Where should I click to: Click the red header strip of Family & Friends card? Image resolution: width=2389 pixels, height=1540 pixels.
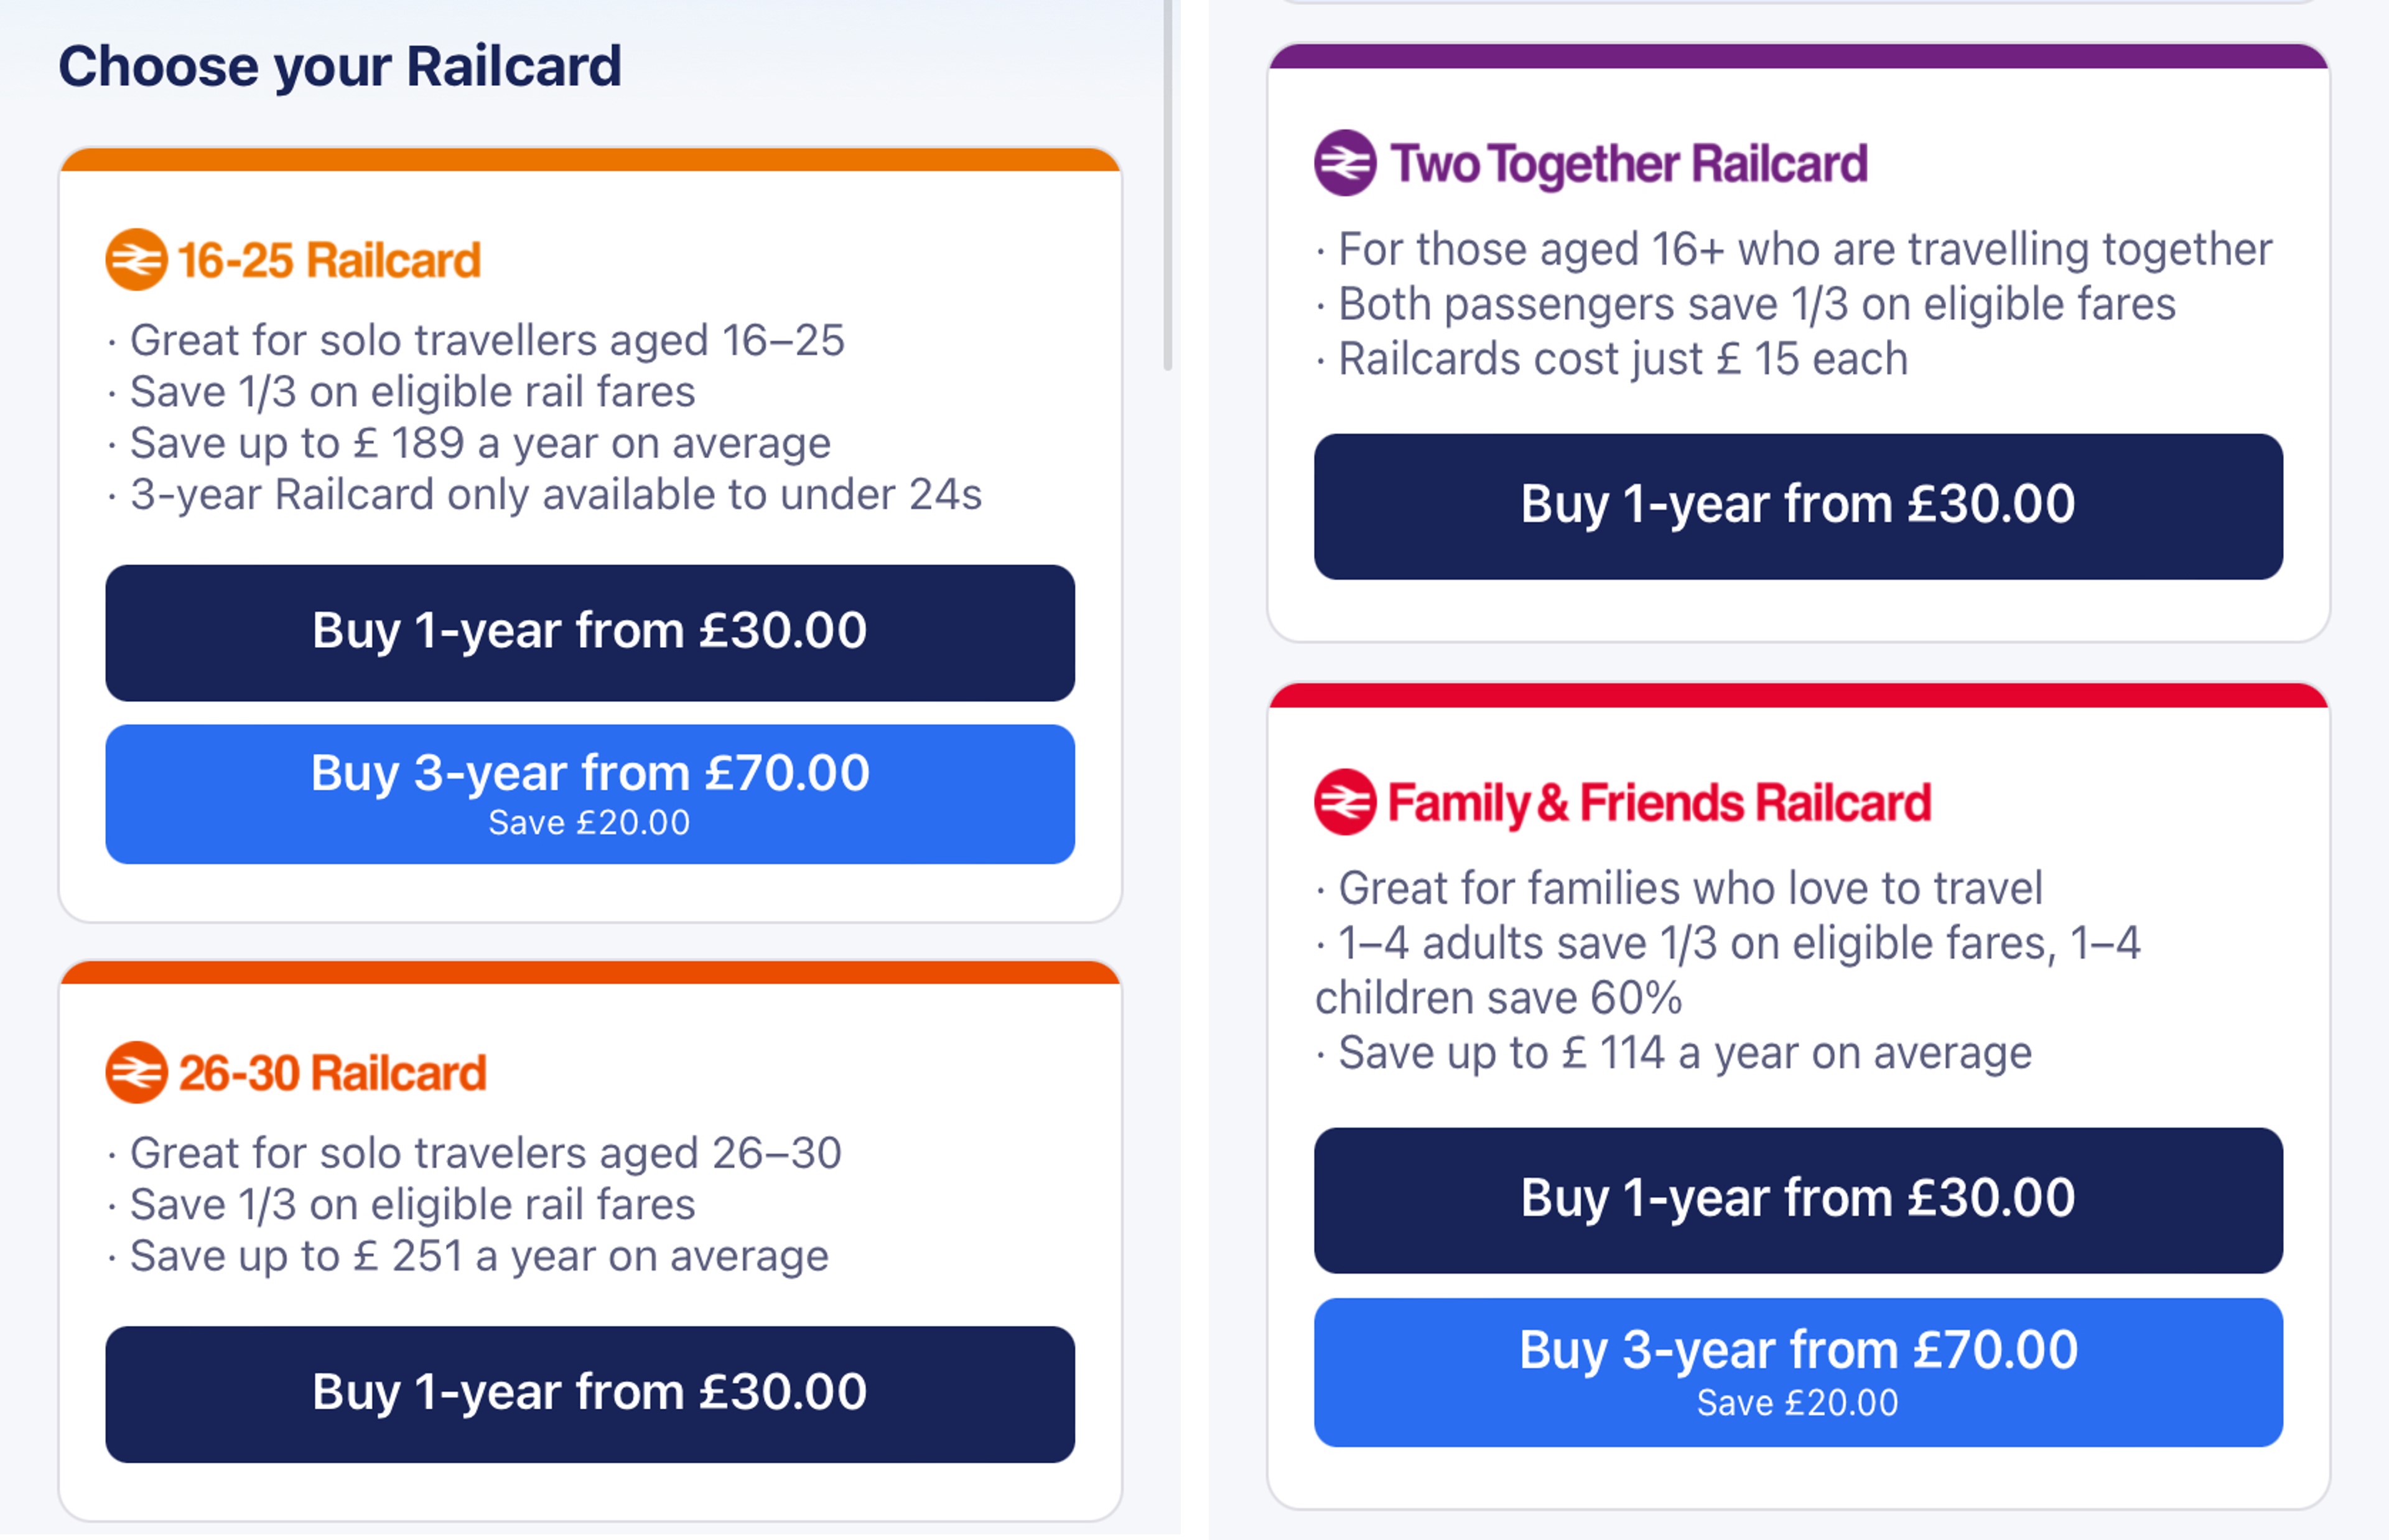1797,696
